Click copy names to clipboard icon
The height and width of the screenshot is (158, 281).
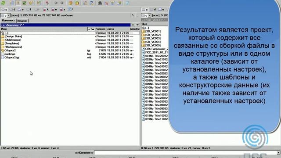click(x=119, y=3)
